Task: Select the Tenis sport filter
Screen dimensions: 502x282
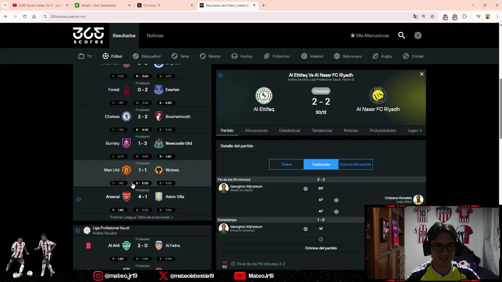Action: pos(180,56)
